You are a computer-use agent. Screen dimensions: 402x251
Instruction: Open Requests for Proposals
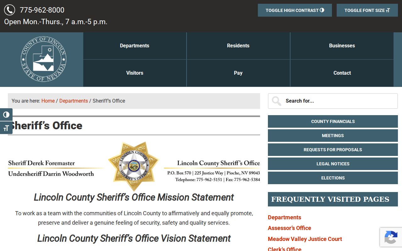pos(333,150)
